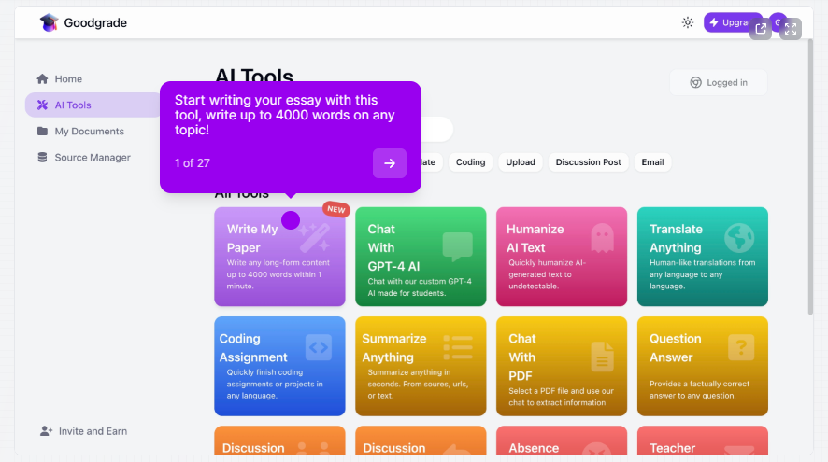Select the Discussion Post filter chip
Screen dimensions: 828x462
point(588,162)
